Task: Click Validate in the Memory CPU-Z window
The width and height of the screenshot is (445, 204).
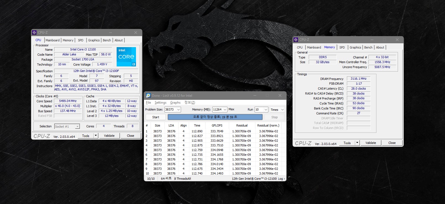Action: coord(371,143)
